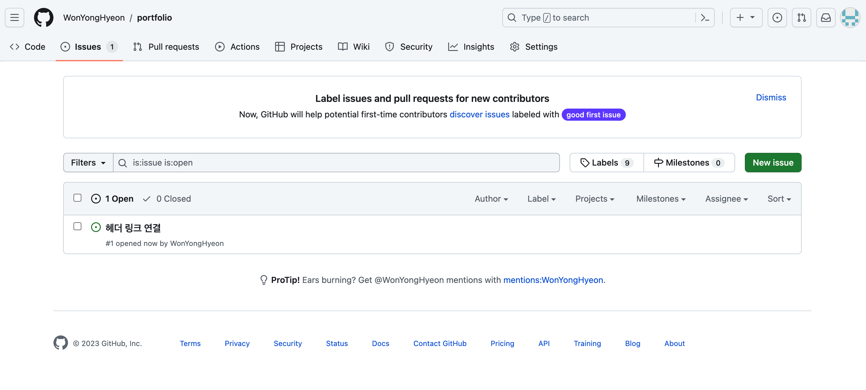
Task: Open the Contact GitHub footer link
Action: (440, 343)
